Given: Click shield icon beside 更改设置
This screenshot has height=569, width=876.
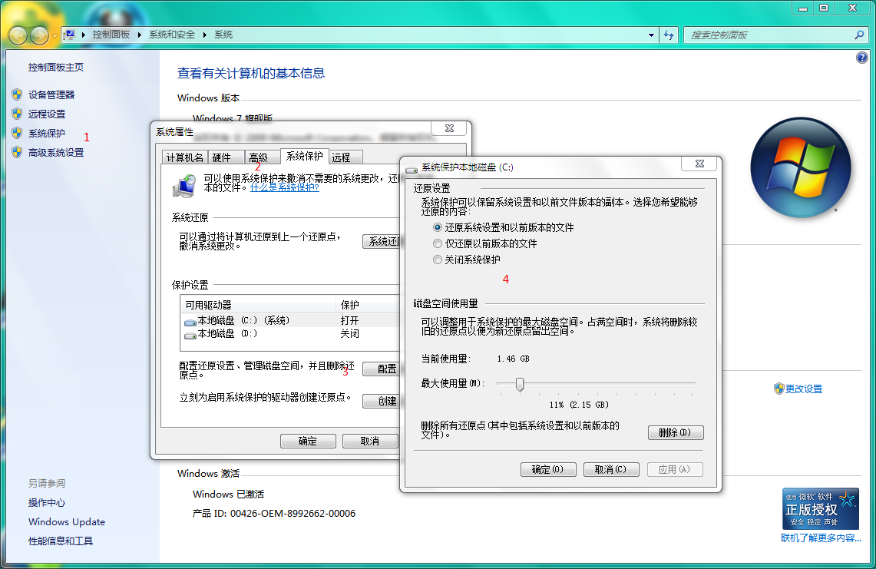Looking at the screenshot, I should coord(778,389).
